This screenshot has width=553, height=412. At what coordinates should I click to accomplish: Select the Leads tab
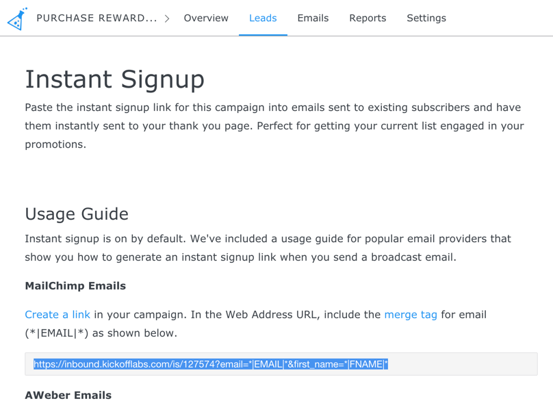click(263, 18)
